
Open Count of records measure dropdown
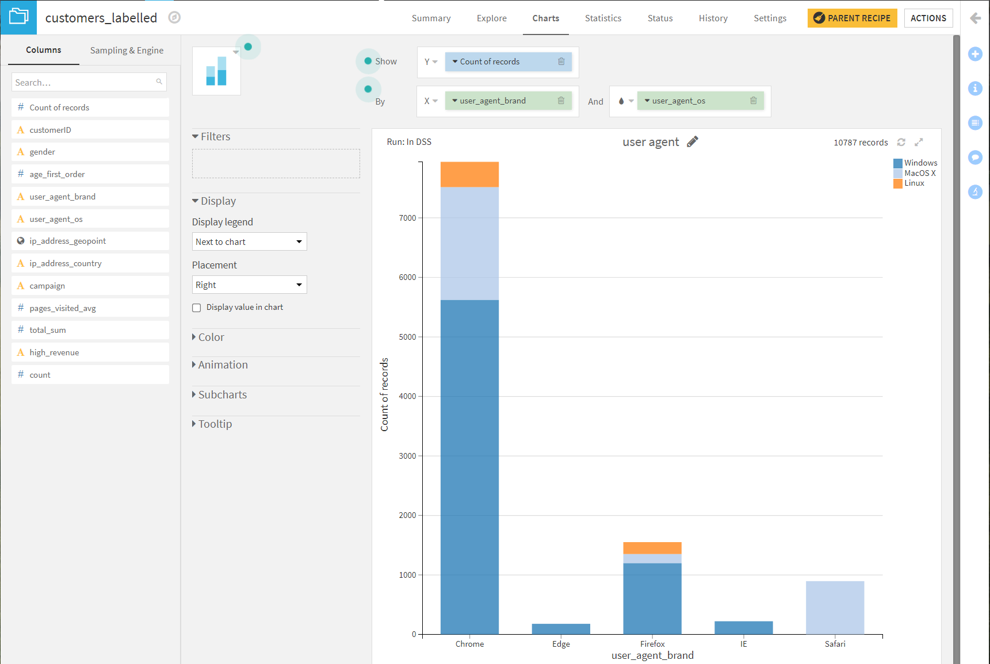pos(509,62)
